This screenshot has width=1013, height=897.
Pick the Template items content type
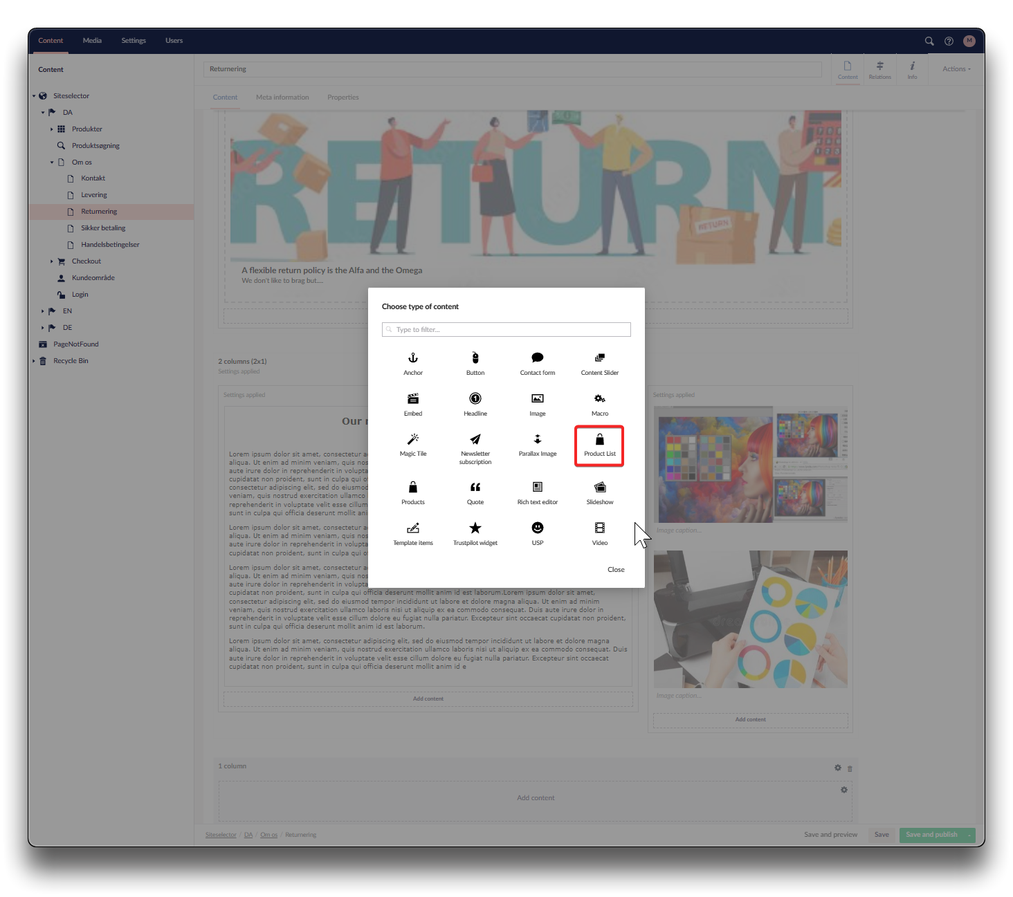click(413, 535)
